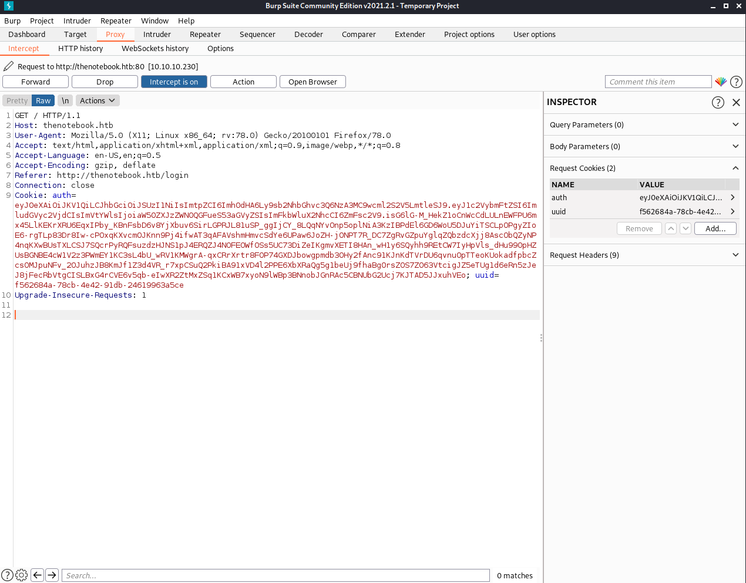Click the pencil edit target icon

(9, 66)
